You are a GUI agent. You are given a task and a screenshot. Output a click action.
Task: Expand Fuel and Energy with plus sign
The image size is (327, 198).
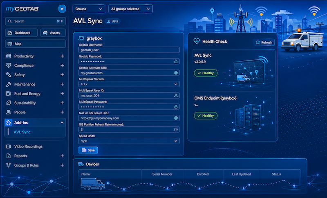(62, 93)
